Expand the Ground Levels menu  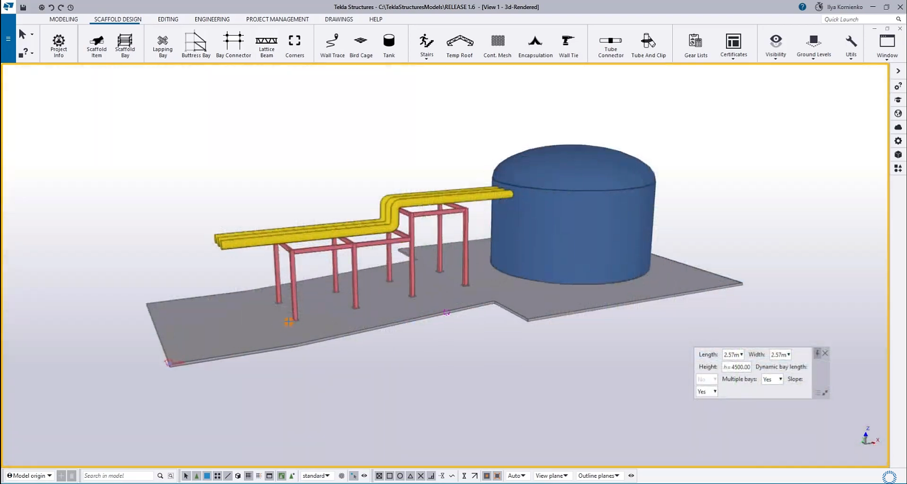[x=813, y=45]
